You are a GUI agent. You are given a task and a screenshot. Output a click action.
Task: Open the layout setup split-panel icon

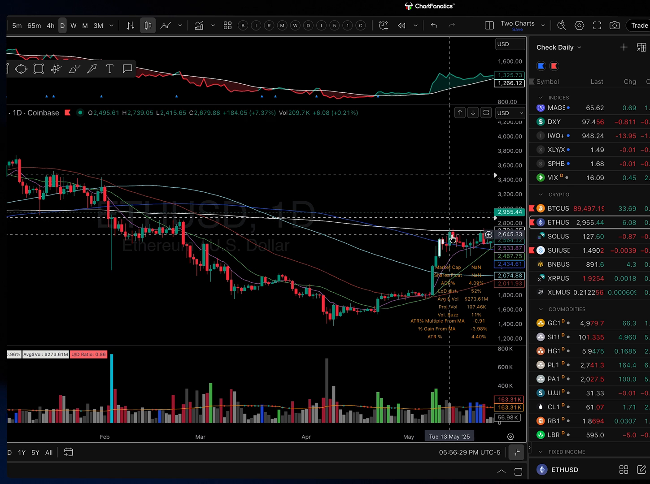pos(489,26)
